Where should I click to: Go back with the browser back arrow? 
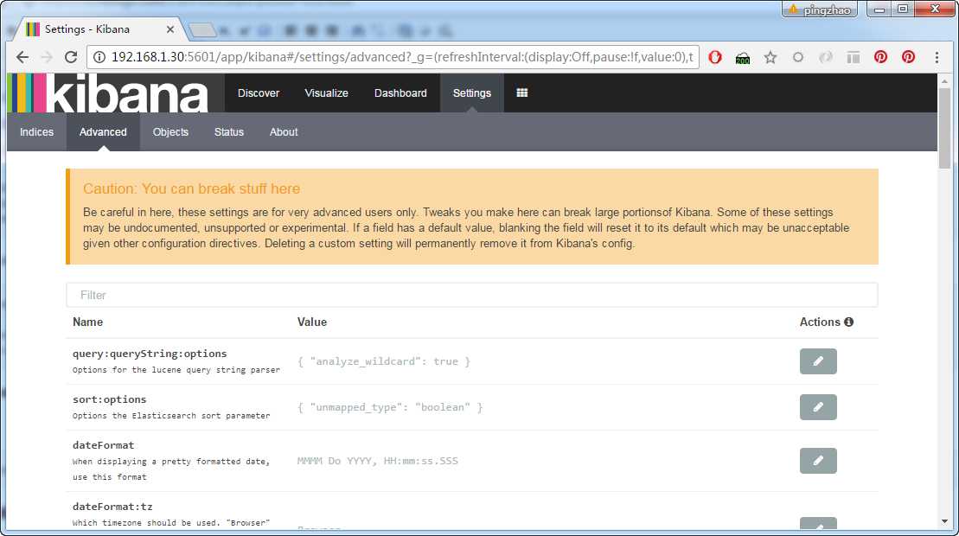[x=22, y=57]
